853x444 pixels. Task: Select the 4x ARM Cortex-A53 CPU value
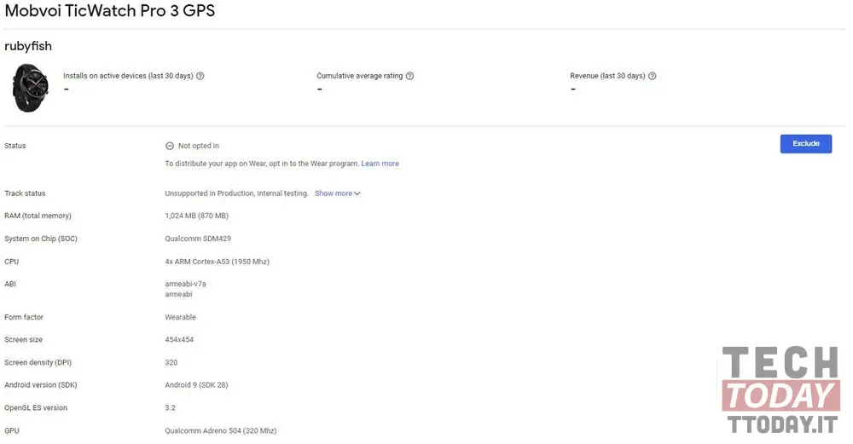pyautogui.click(x=217, y=262)
